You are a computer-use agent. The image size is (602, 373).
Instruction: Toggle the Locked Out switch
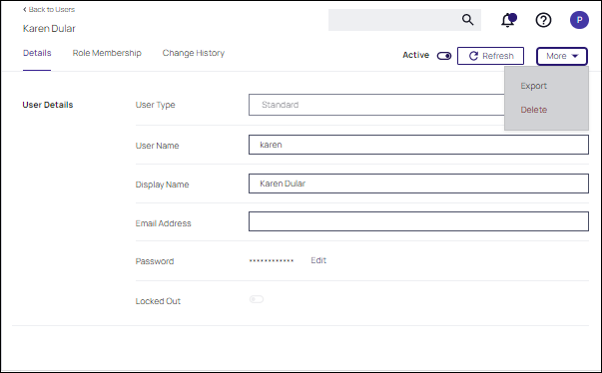click(257, 299)
